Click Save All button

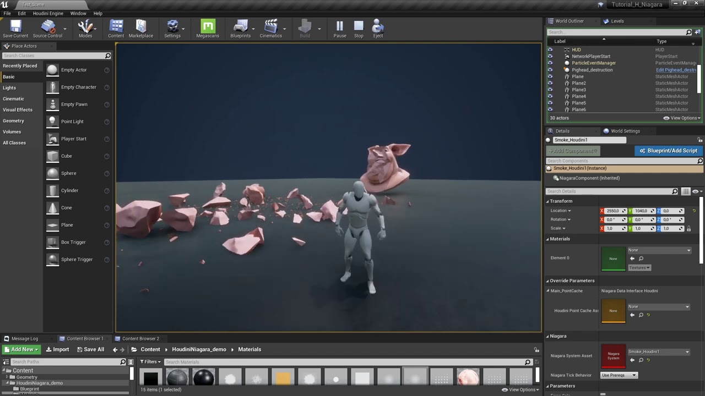point(90,349)
